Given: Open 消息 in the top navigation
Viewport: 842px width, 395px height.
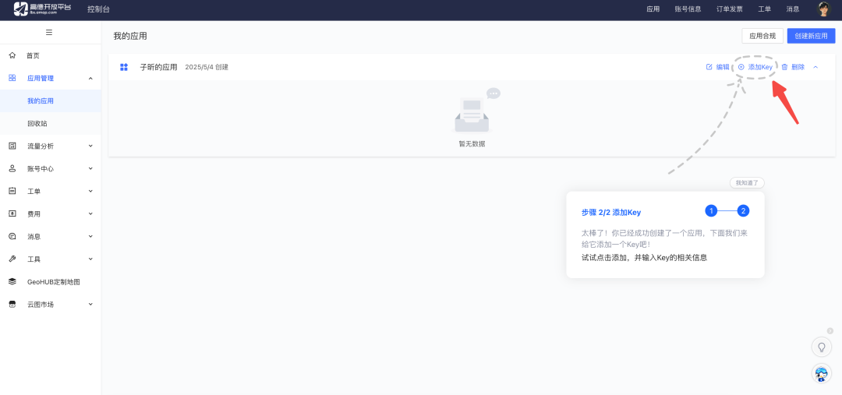Looking at the screenshot, I should (793, 9).
